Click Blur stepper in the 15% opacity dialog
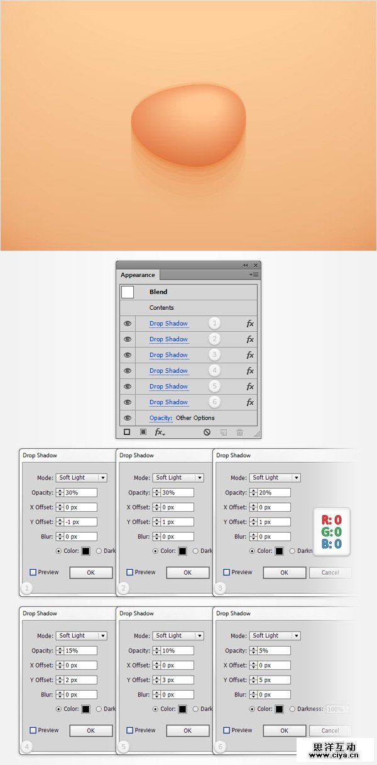Viewport: 377px width, 765px height. [60, 694]
